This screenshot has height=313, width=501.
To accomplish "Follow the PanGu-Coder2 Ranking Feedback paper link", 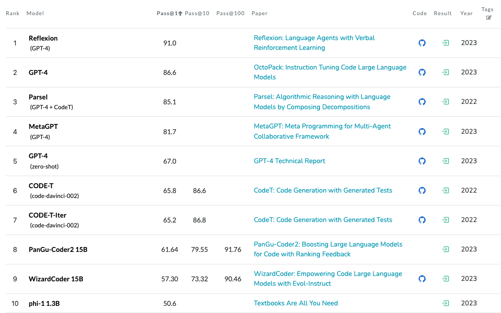I will click(x=328, y=249).
